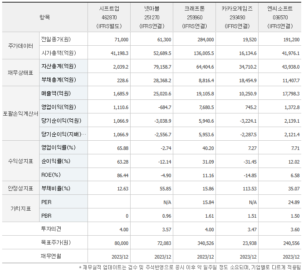303x270 pixels.
Task: Click 카카오게임즈 total assets 34,710.2
Action: [248, 67]
